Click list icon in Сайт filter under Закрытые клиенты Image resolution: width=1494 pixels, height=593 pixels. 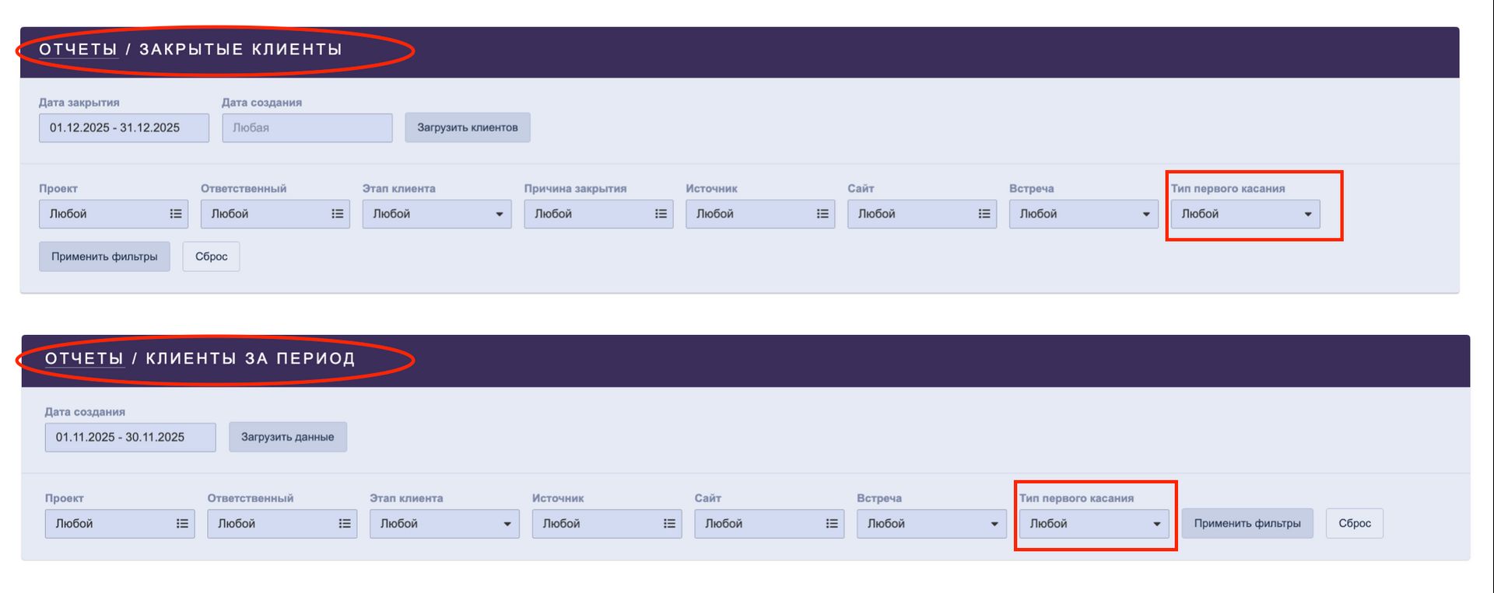984,214
